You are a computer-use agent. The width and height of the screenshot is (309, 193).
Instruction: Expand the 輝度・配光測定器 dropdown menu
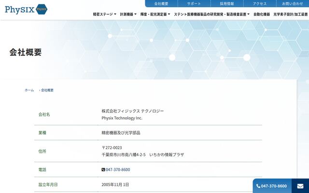[155, 14]
